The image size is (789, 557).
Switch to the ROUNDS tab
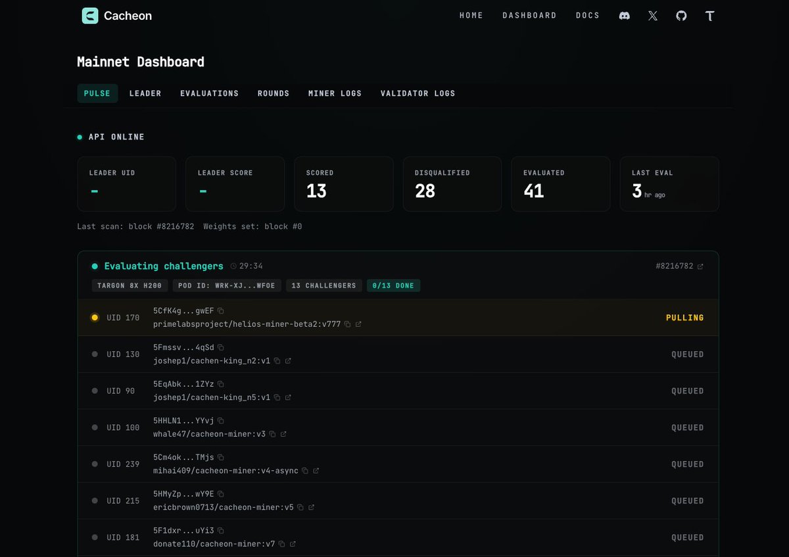pos(274,93)
